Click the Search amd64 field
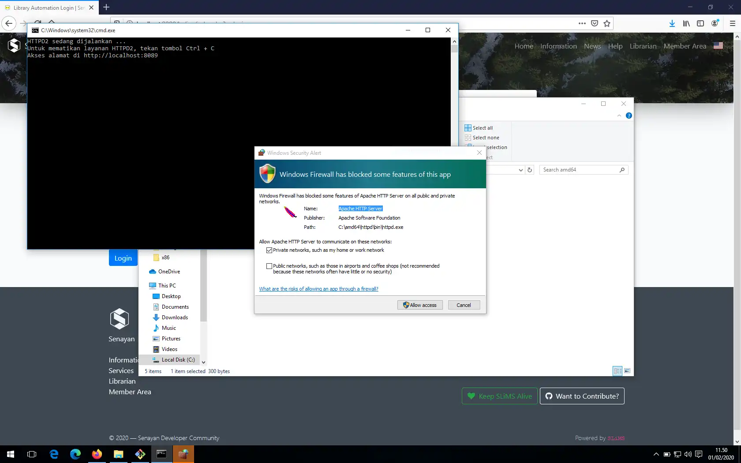The width and height of the screenshot is (741, 463). coord(584,170)
